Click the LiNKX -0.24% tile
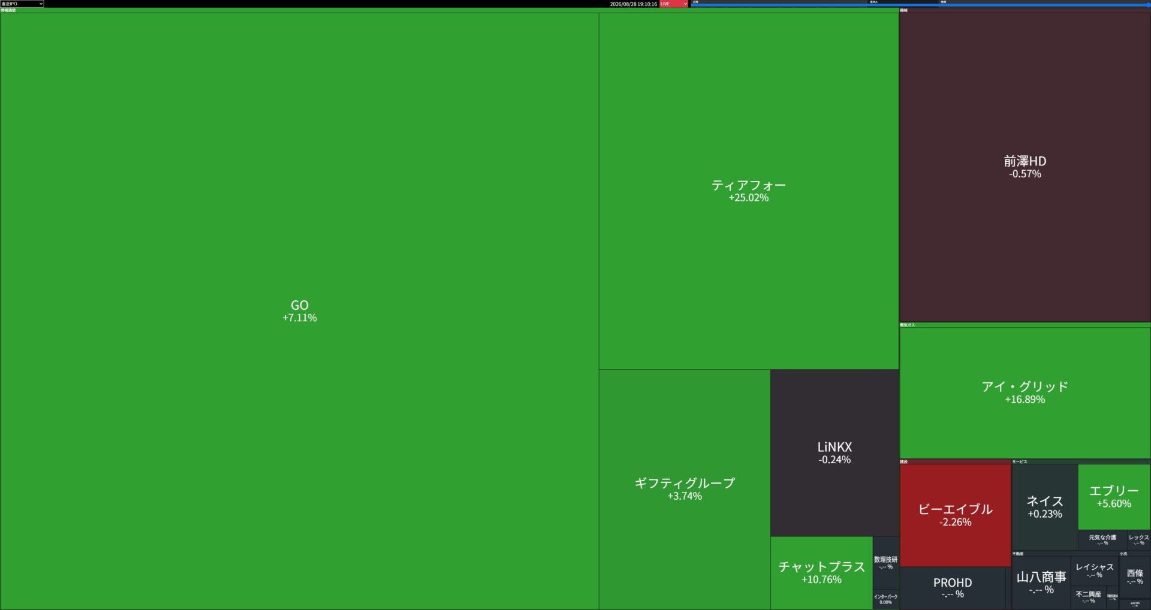 click(x=834, y=453)
